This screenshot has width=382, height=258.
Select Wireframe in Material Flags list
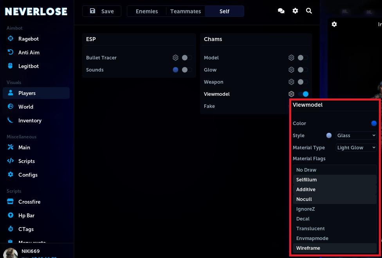pyautogui.click(x=308, y=248)
